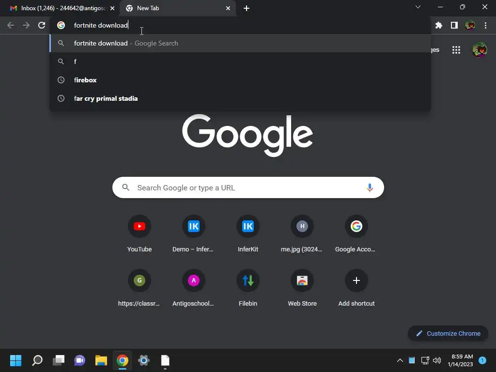Open the https://classr... shortcut
This screenshot has width=496, height=372.
point(139,288)
